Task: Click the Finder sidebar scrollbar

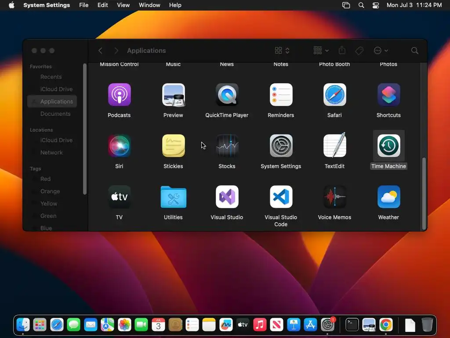Action: click(x=85, y=129)
